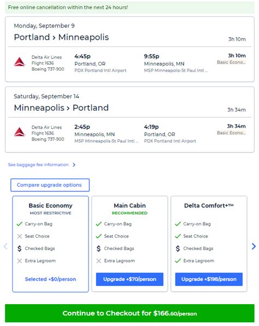This screenshot has width=259, height=326.
Task: Click the Delta logo on Portland to Minneapolis flight
Action: pos(20,62)
